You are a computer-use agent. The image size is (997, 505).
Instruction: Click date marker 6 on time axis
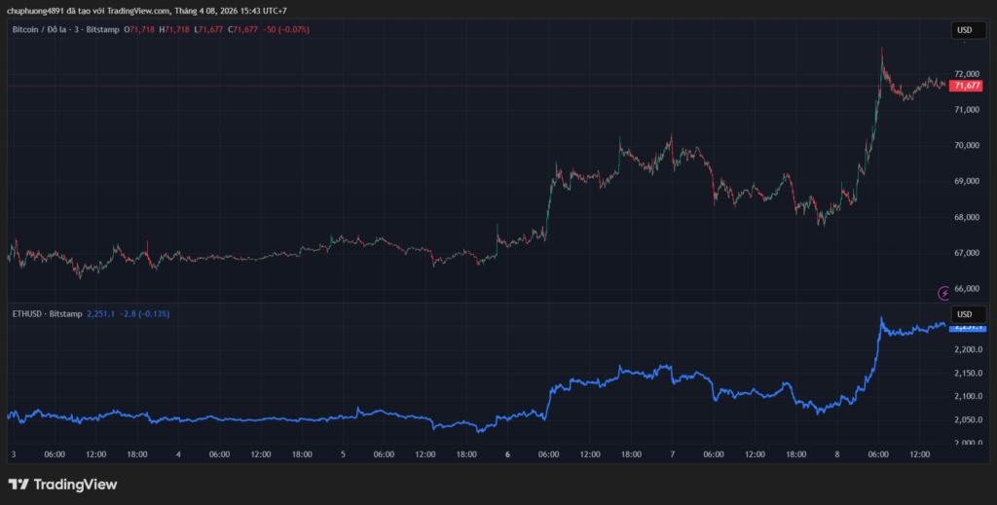[507, 454]
